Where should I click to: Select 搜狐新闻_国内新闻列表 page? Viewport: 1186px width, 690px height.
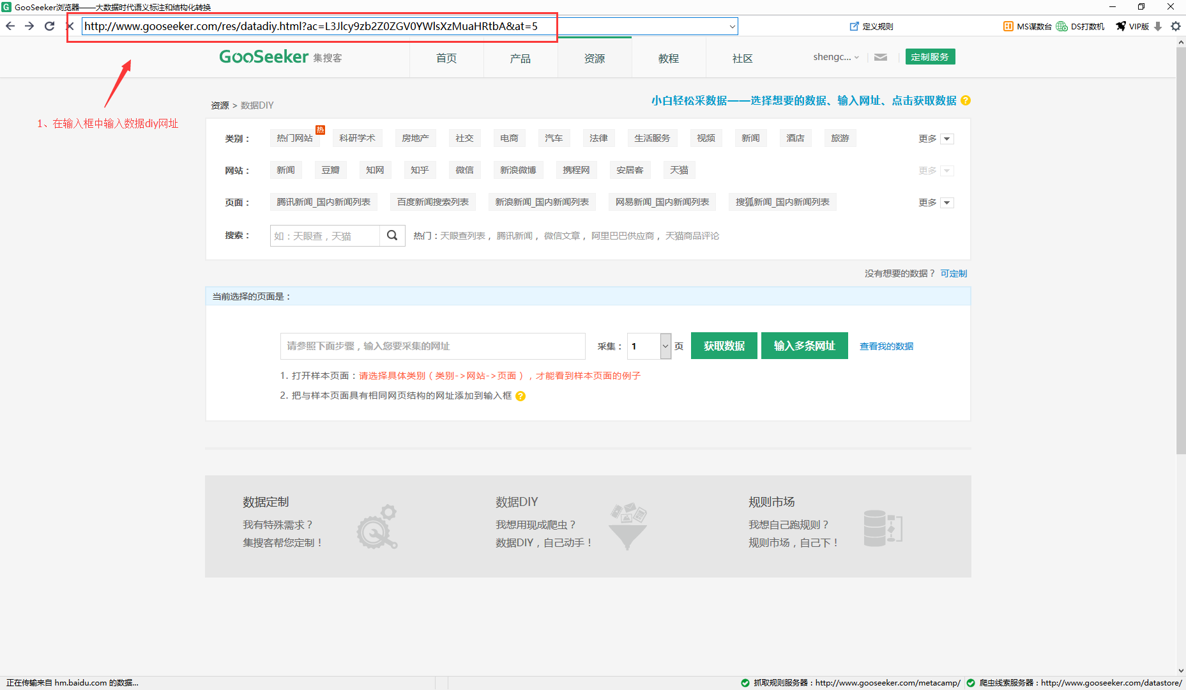pos(782,202)
